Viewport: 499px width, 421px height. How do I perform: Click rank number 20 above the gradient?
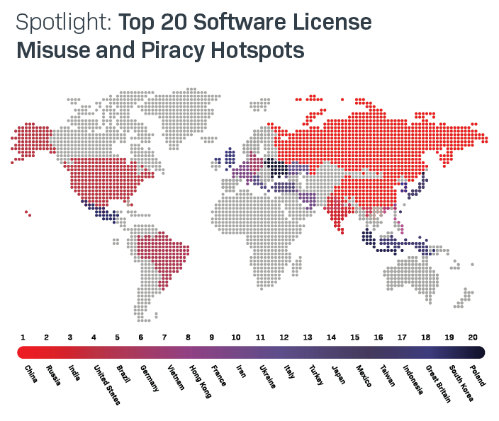473,337
